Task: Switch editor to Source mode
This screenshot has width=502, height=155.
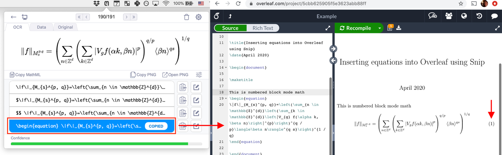Action: (x=230, y=28)
